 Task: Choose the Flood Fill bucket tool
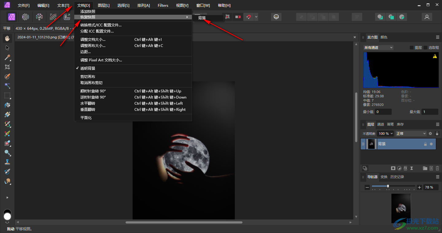[7, 105]
